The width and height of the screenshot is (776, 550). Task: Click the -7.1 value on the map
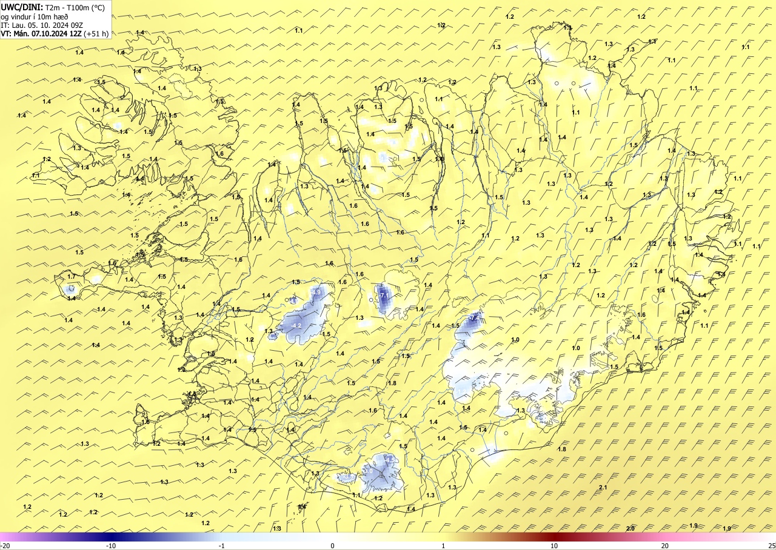385,295
